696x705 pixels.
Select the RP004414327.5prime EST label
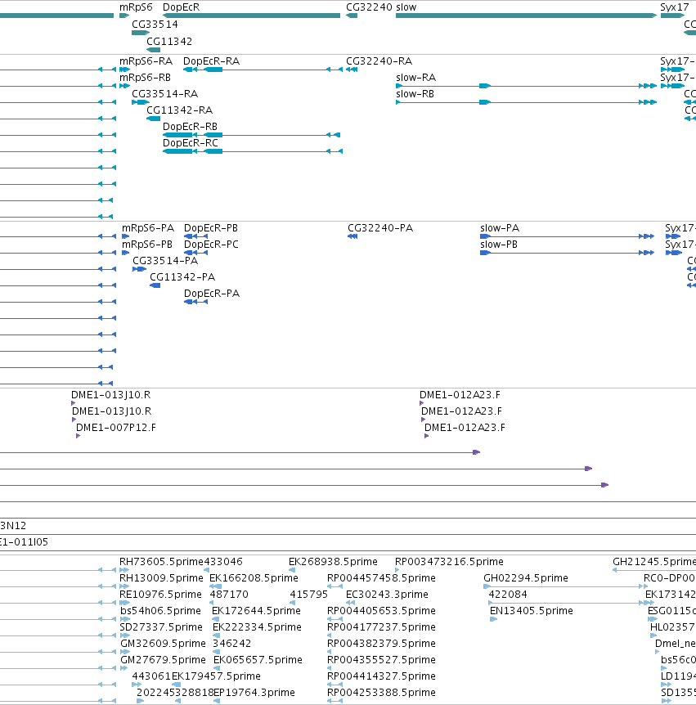point(381,676)
